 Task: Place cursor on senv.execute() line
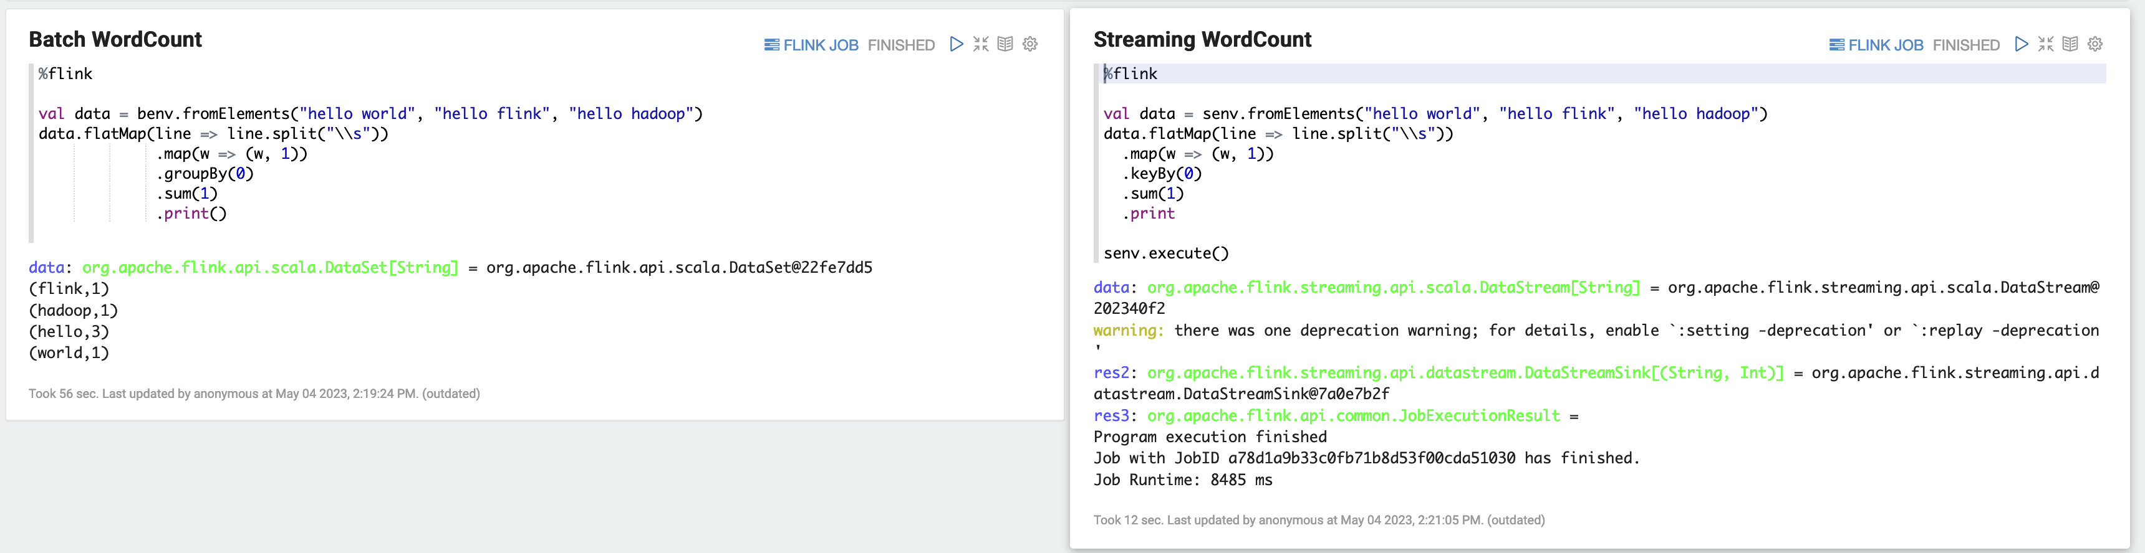1166,253
